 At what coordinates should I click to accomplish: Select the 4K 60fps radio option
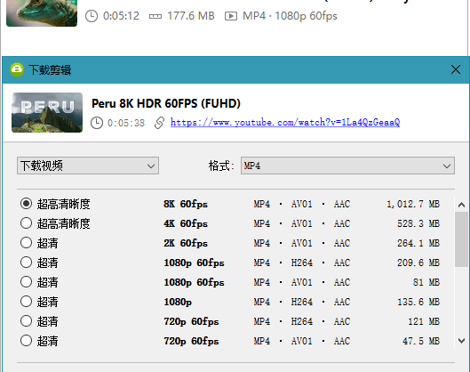pos(26,223)
